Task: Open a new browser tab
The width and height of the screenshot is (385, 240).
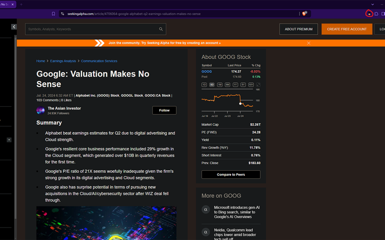Action: 21,4
